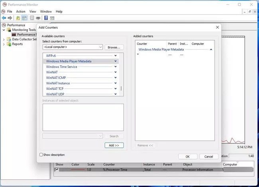Click the Add >> button
The height and width of the screenshot is (187, 259).
[x=114, y=145]
